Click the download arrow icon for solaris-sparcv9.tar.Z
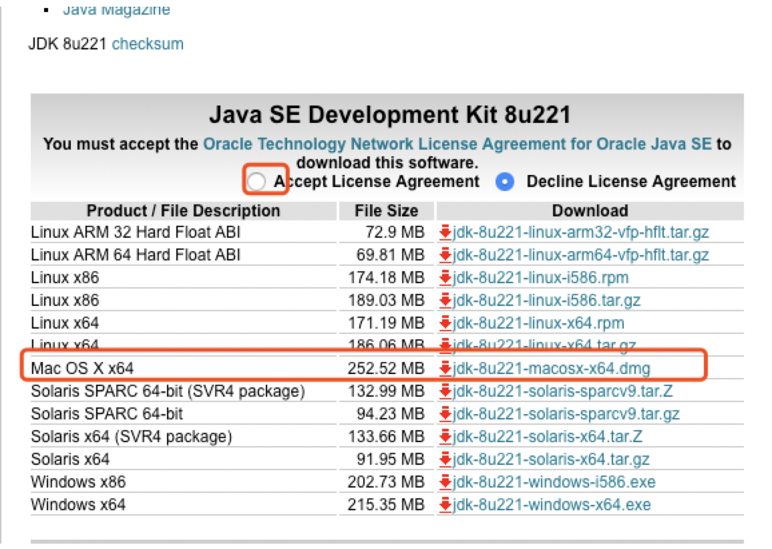772x549 pixels. [445, 391]
